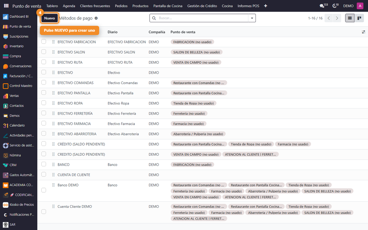The width and height of the screenshot is (368, 230).
Task: Open conversations messages icon with 133 badge
Action: [324, 6]
